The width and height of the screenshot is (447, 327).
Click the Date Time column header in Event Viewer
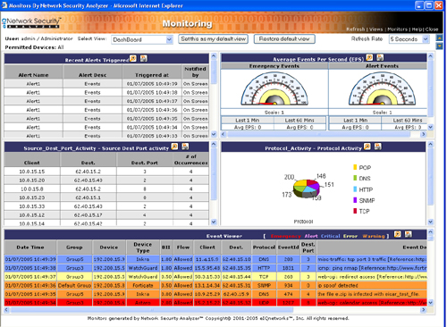(x=30, y=247)
